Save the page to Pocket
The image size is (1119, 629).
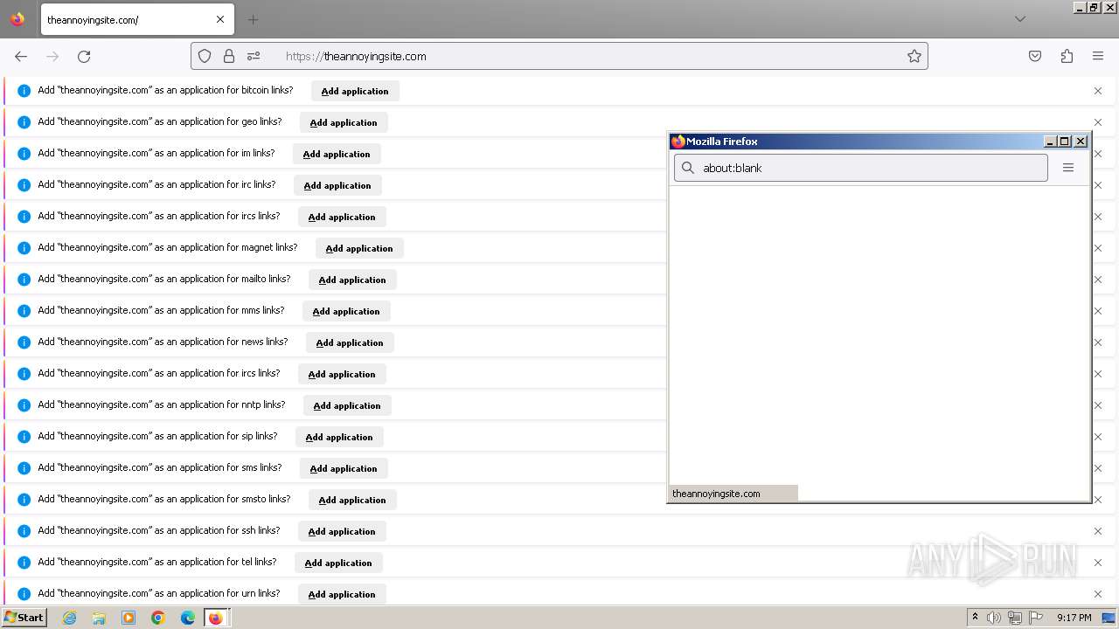tap(1035, 56)
